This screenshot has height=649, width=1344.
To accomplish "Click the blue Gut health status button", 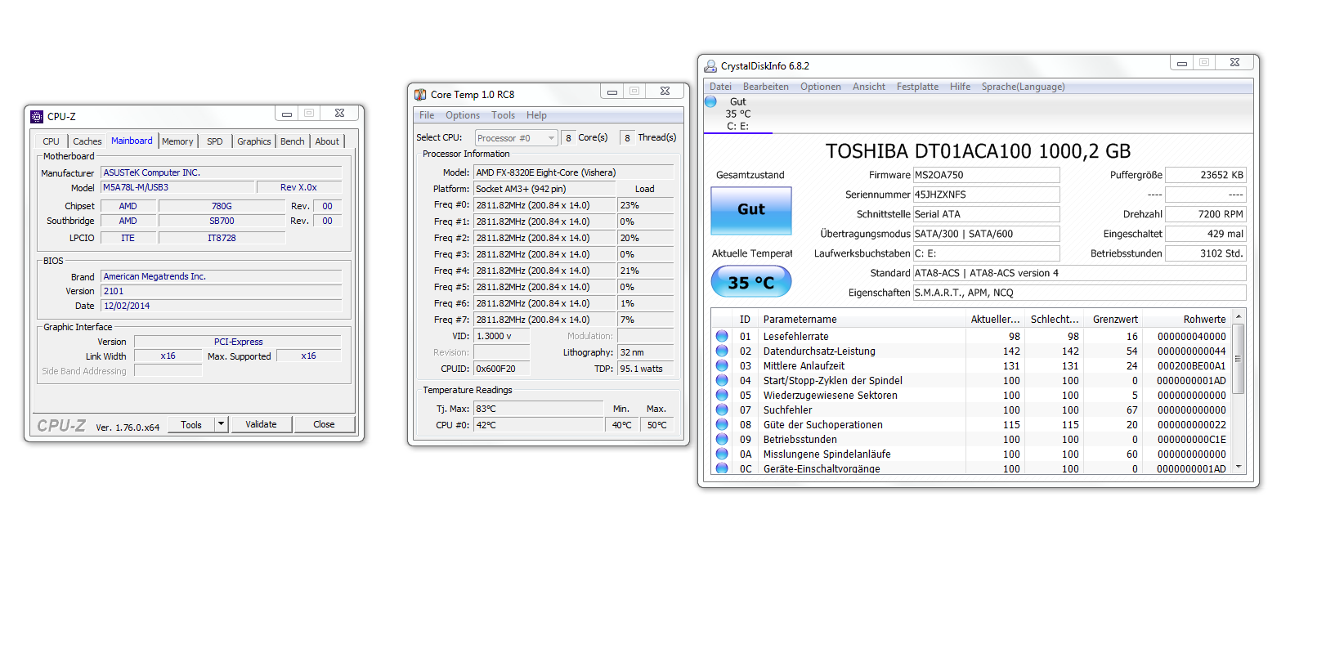I will (751, 210).
